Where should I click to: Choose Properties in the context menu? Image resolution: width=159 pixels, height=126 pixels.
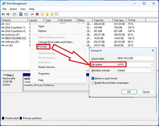coord(44,74)
